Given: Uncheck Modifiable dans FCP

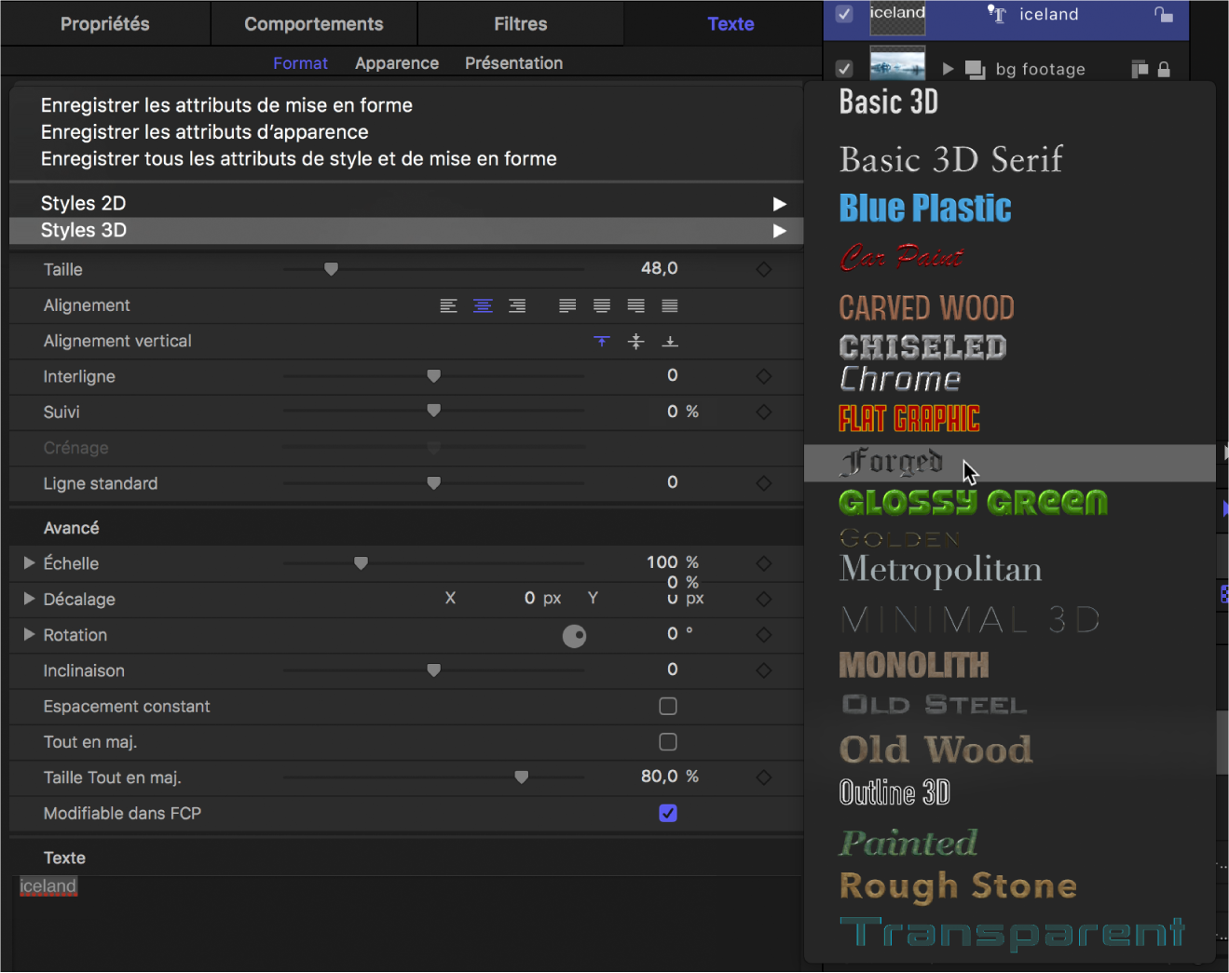Looking at the screenshot, I should click(x=668, y=813).
